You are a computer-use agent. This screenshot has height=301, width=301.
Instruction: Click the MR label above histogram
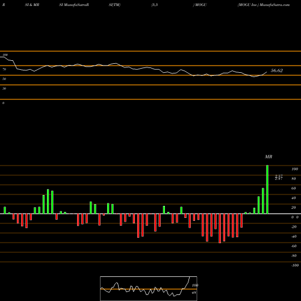(x=268, y=157)
